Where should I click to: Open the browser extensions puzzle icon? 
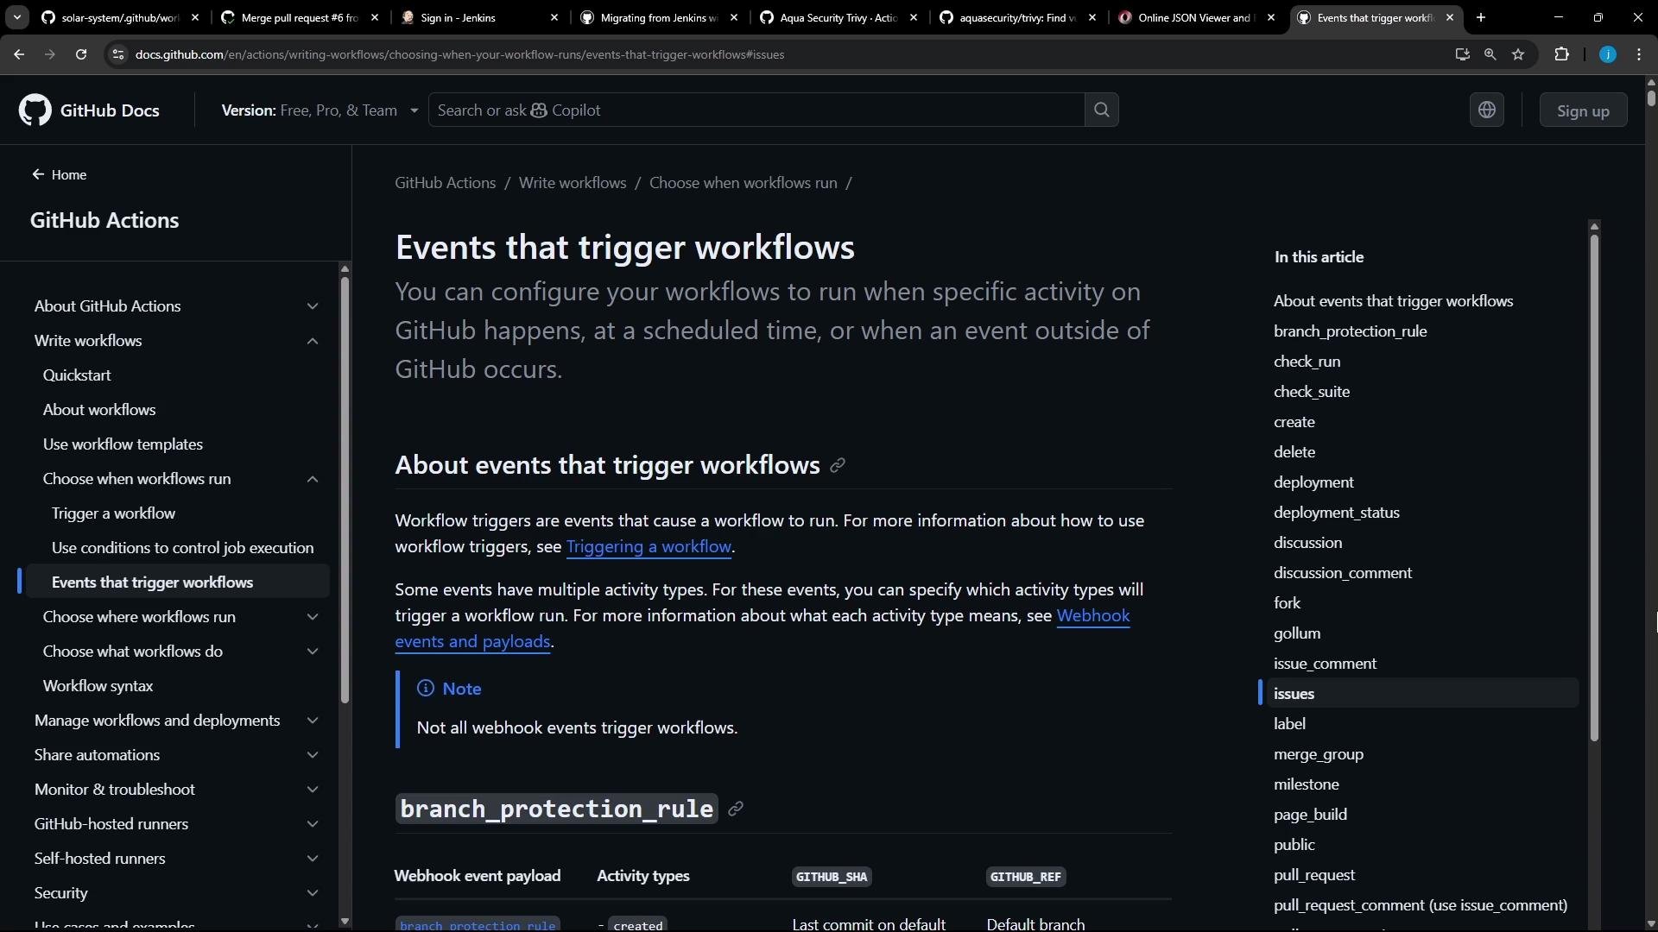click(x=1561, y=54)
